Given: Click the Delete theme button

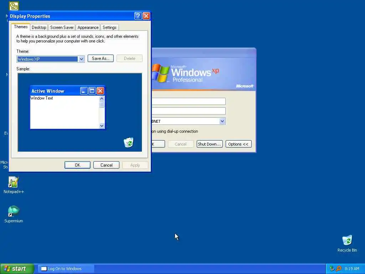Looking at the screenshot, I should tap(129, 59).
